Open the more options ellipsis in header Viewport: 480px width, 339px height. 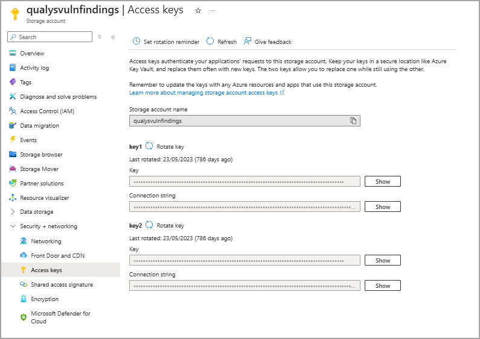pos(212,11)
